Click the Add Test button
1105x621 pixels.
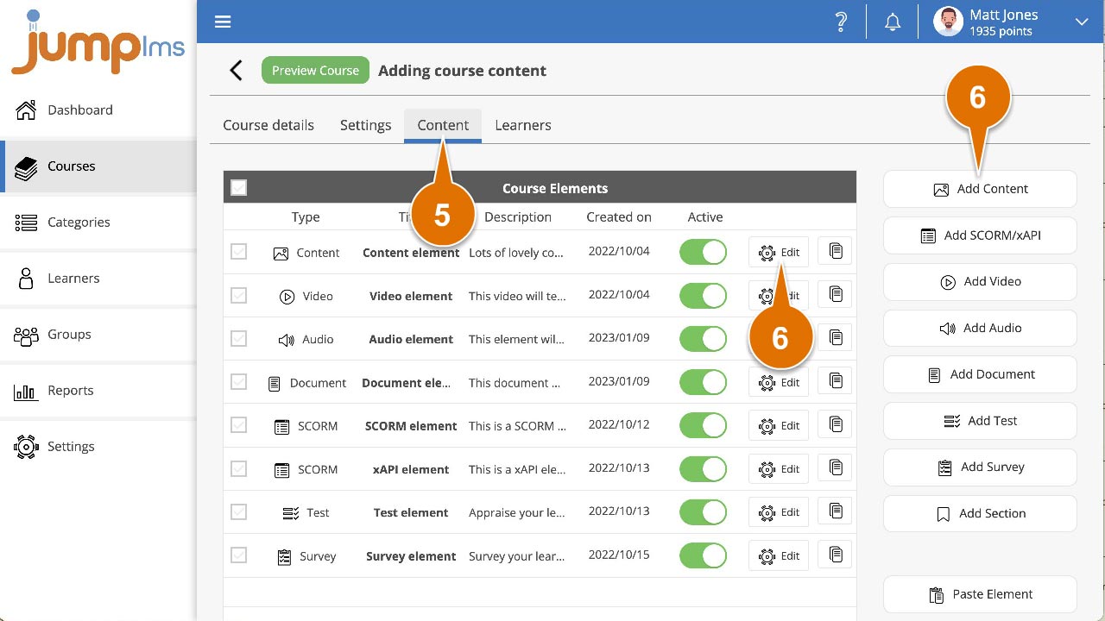980,421
